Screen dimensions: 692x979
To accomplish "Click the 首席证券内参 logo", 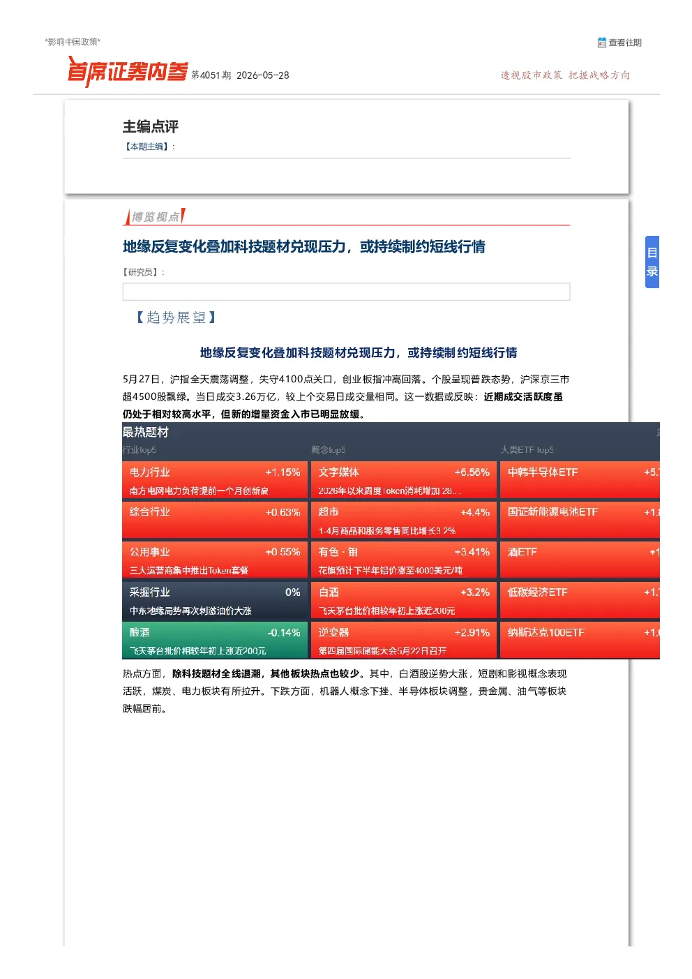I will (128, 72).
